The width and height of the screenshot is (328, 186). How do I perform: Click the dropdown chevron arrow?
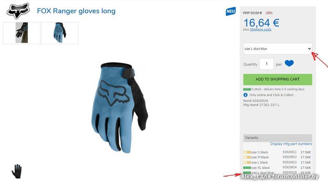coord(309,49)
